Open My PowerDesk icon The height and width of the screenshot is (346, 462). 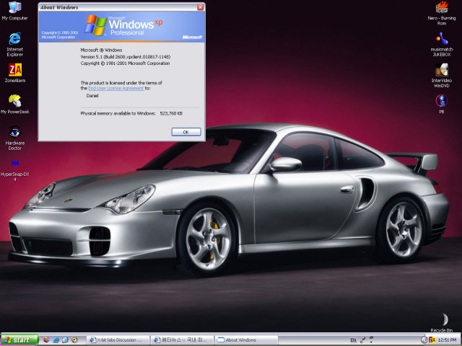point(14,104)
